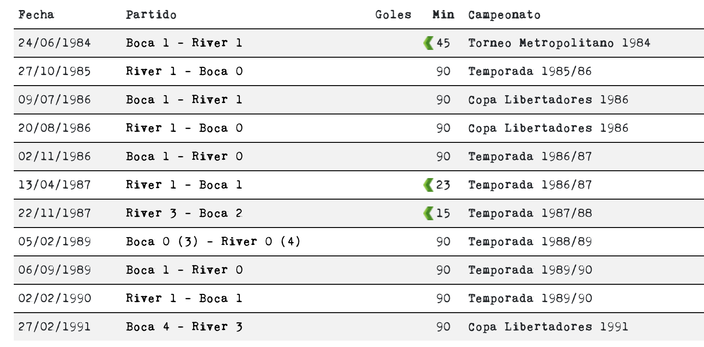Open the Boca 4 - River 3 match

pyautogui.click(x=184, y=327)
